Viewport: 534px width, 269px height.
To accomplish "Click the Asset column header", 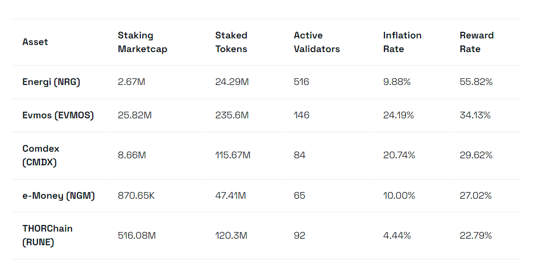I will click(x=35, y=42).
